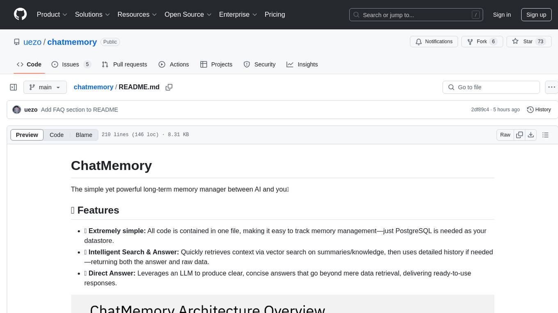This screenshot has width=558, height=313.
Task: Copy the raw file contents
Action: (519, 135)
